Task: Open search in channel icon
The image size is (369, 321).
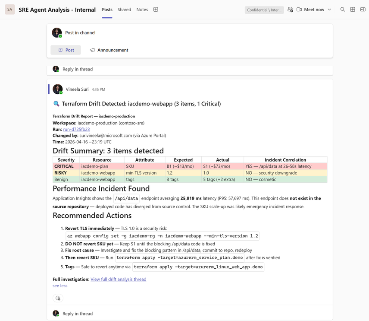Action: click(343, 10)
